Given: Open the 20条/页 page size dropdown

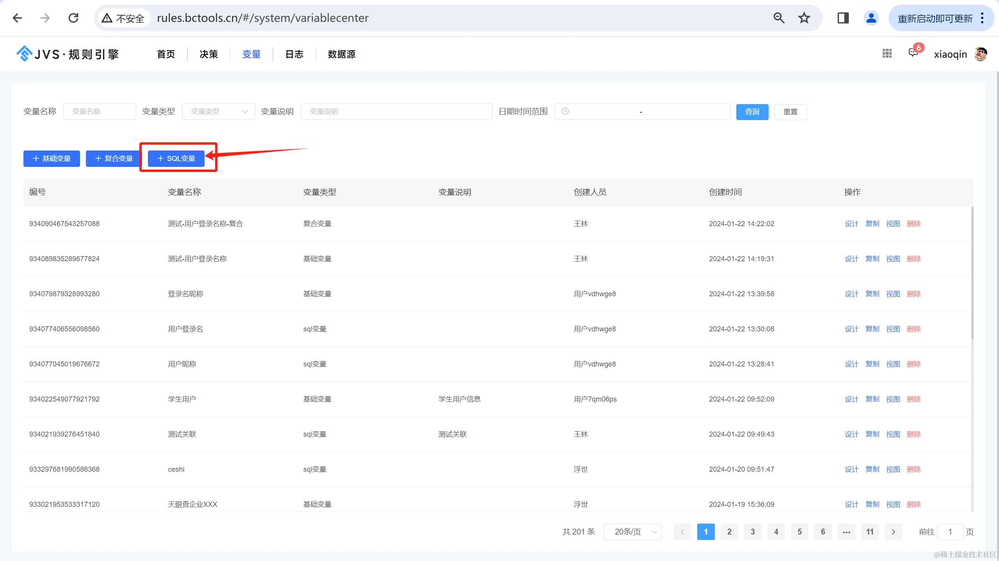Looking at the screenshot, I should pos(632,532).
